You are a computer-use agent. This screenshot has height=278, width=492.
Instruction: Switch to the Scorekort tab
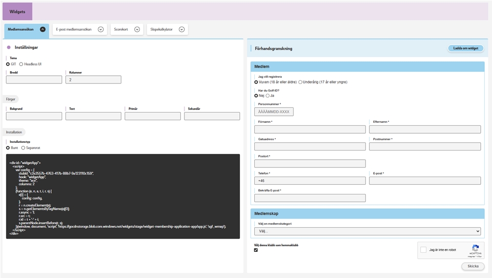(x=121, y=30)
